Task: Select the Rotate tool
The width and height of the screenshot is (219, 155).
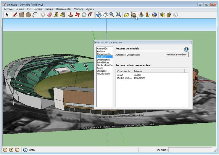Action: click(84, 15)
